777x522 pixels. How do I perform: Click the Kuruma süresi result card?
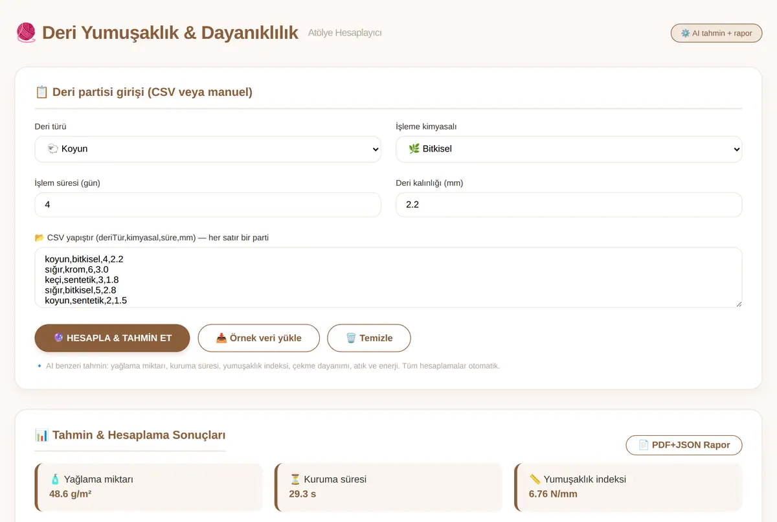coord(388,486)
